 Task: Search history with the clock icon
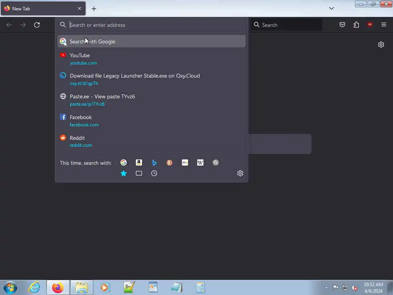coord(154,173)
